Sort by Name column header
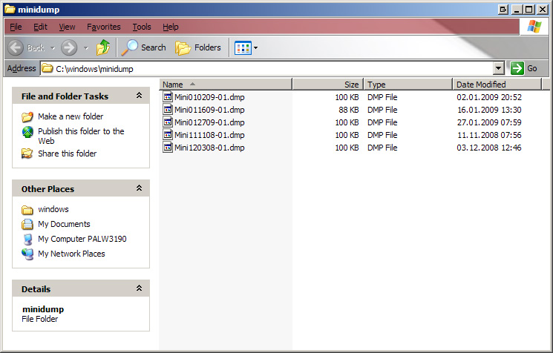The width and height of the screenshot is (553, 353). [226, 85]
